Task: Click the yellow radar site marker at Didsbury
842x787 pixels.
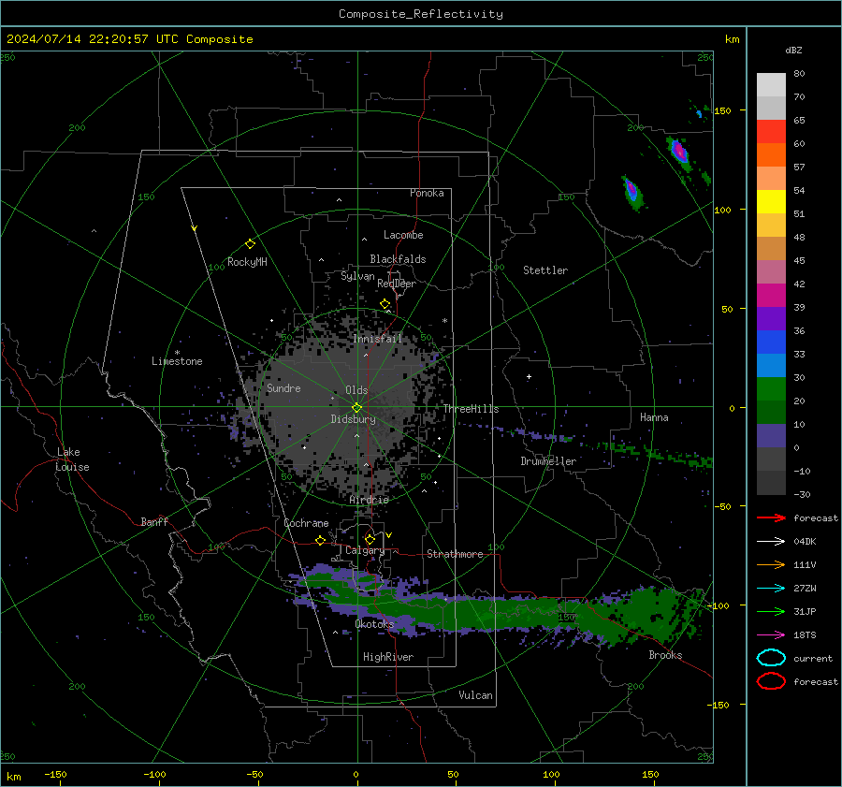Action: tap(357, 407)
